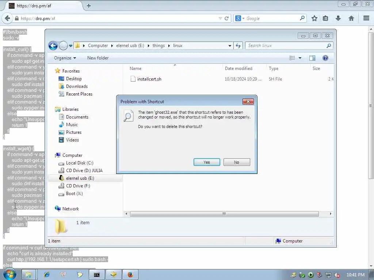The width and height of the screenshot is (374, 280).
Task: Open URL history dropdown in Firefox
Action: [220, 18]
